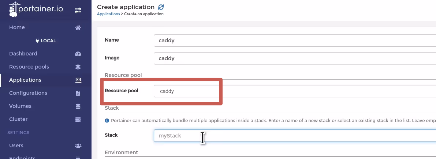Click the Configurations file icon

(x=78, y=93)
